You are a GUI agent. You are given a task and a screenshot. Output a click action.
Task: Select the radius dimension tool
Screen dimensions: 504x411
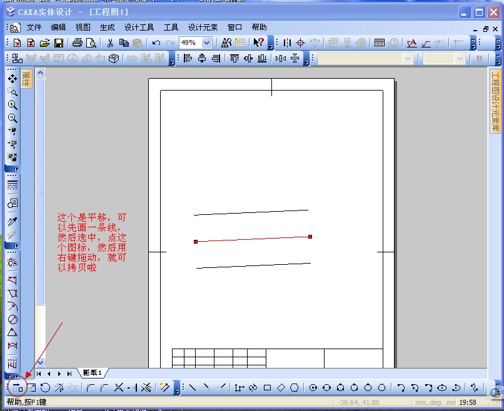coord(13,307)
